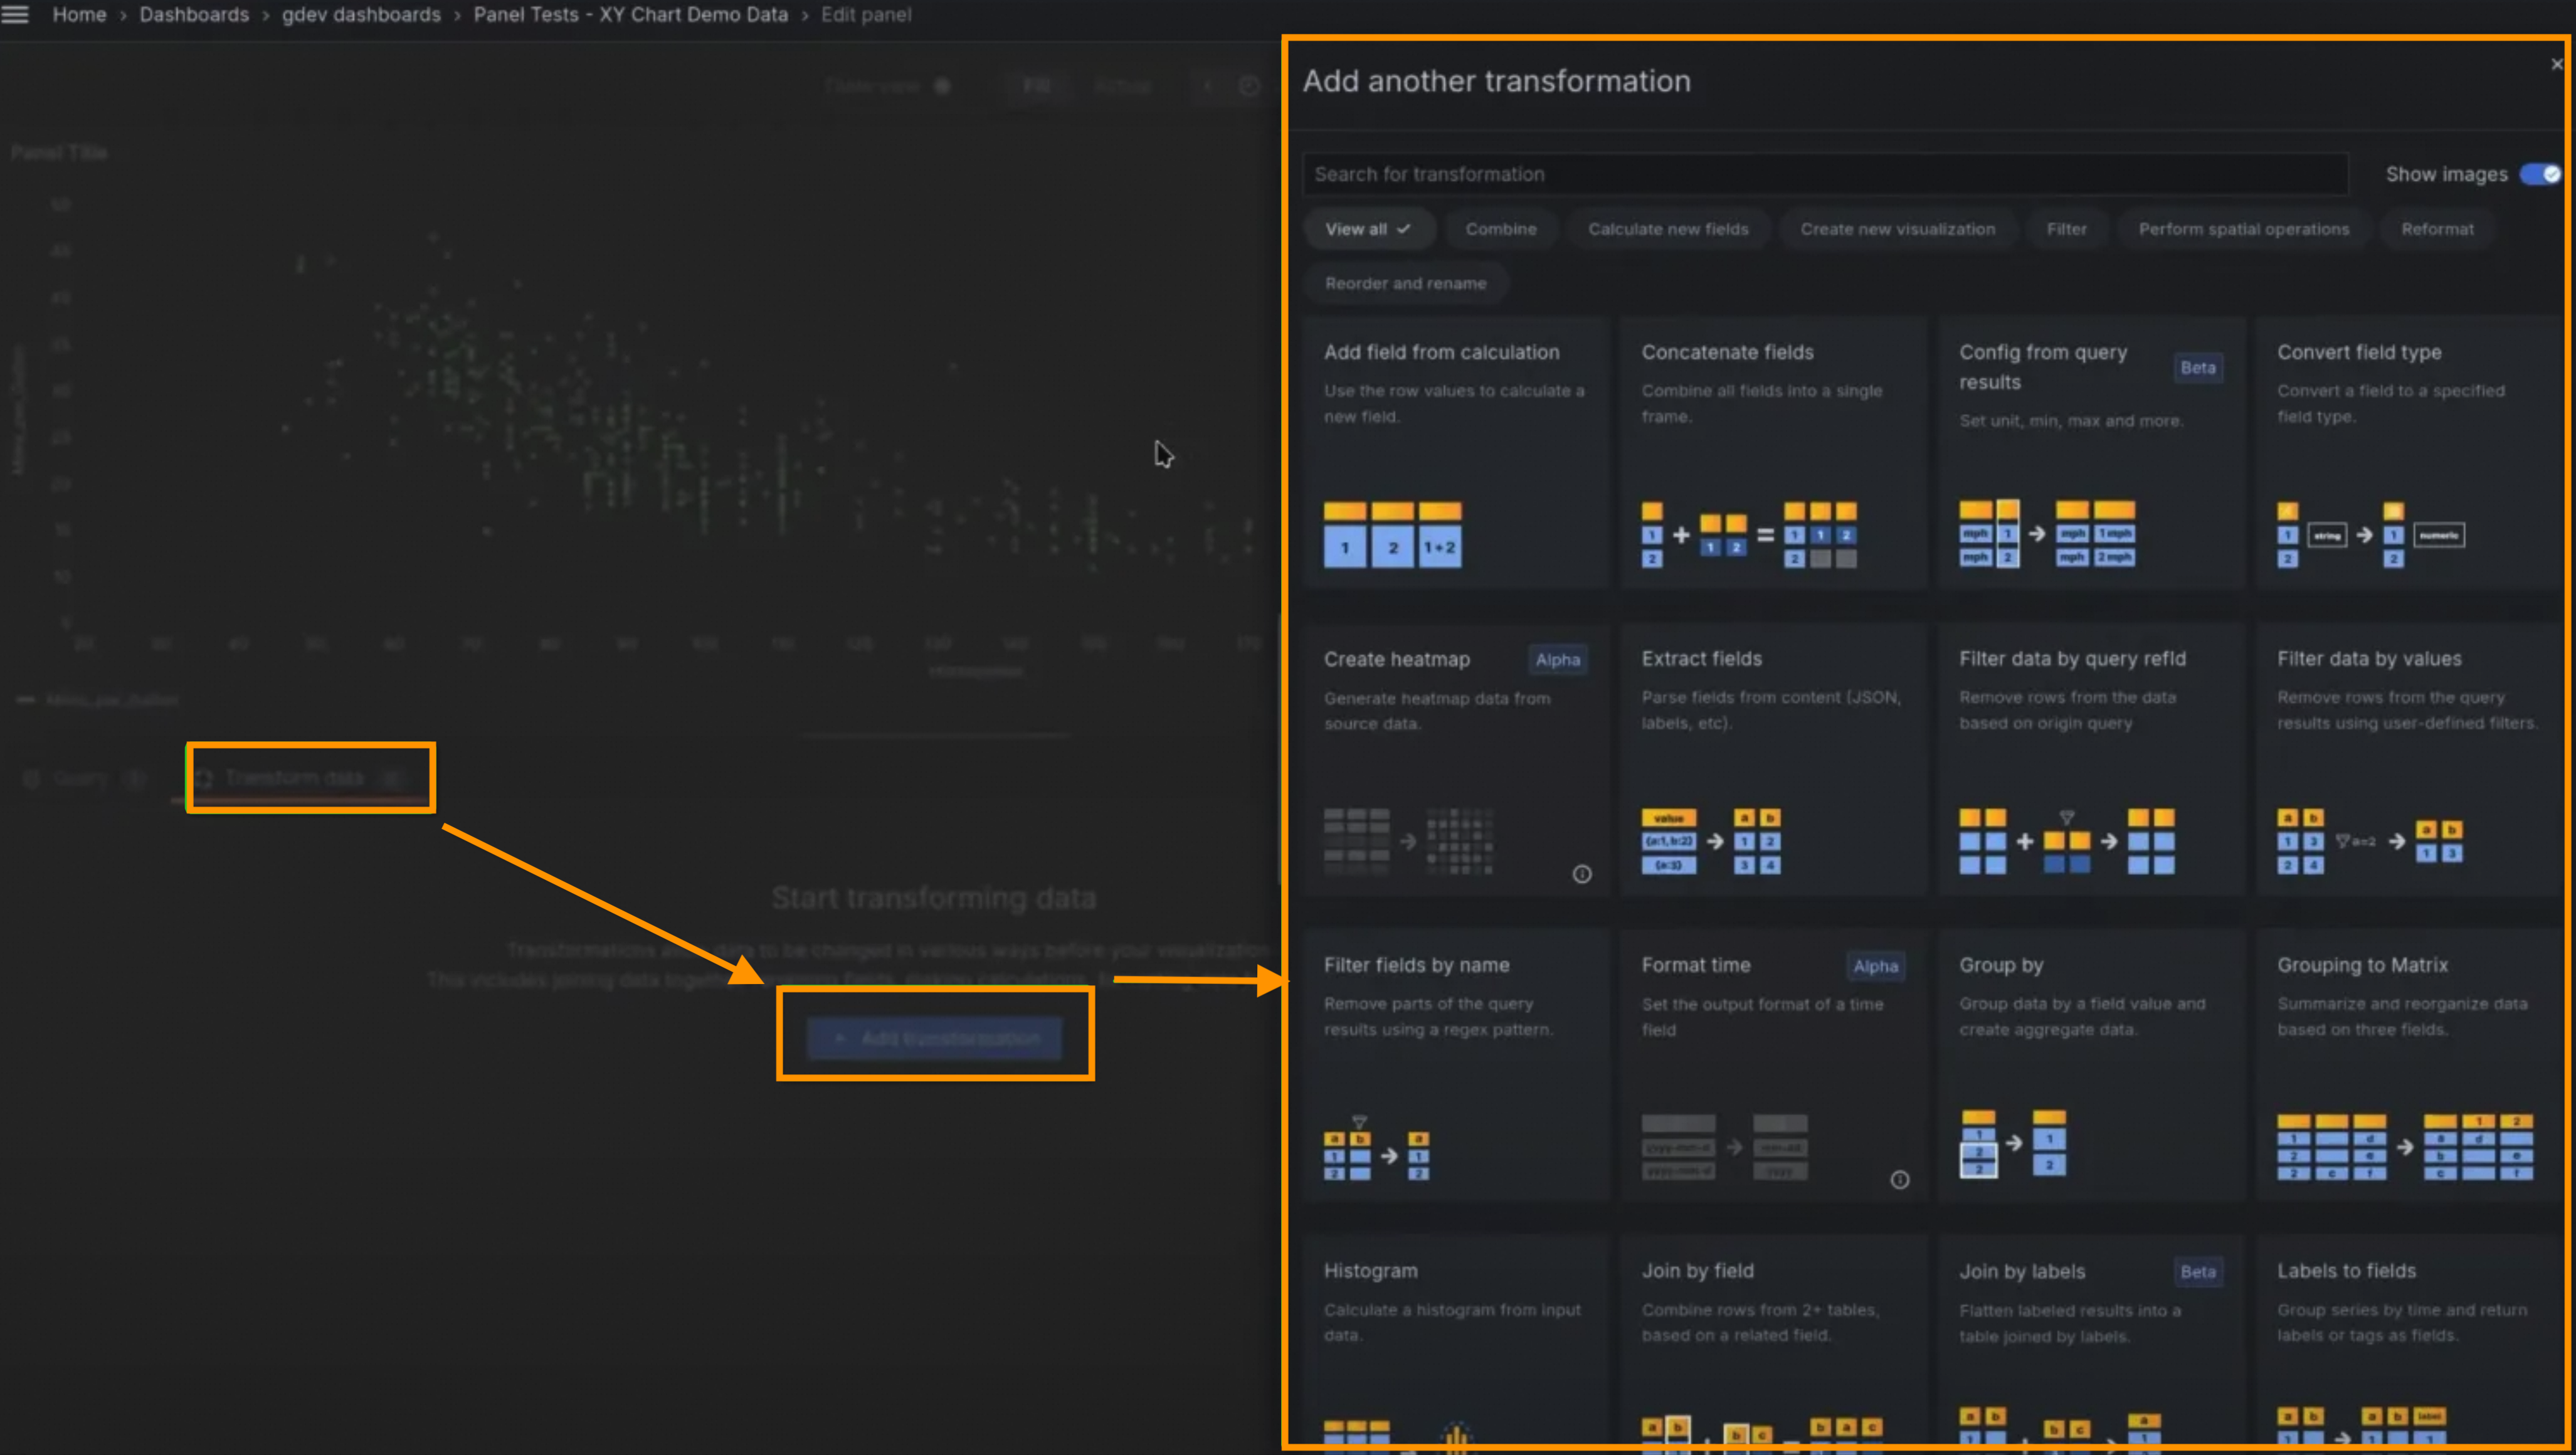Viewport: 2576px width, 1455px height.
Task: Toggle the Show images switch
Action: point(2539,174)
